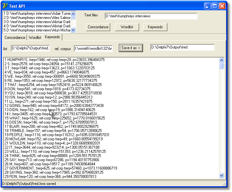The image size is (232, 192).
Task: Select the Alun Michael file entry
Action: coord(39,30)
